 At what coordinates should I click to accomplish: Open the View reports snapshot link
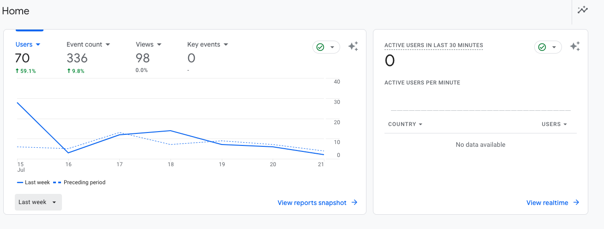pos(312,203)
